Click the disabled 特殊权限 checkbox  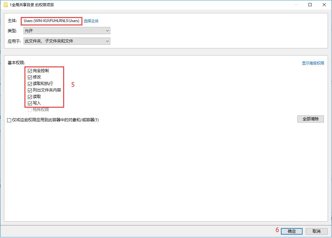tap(29, 110)
